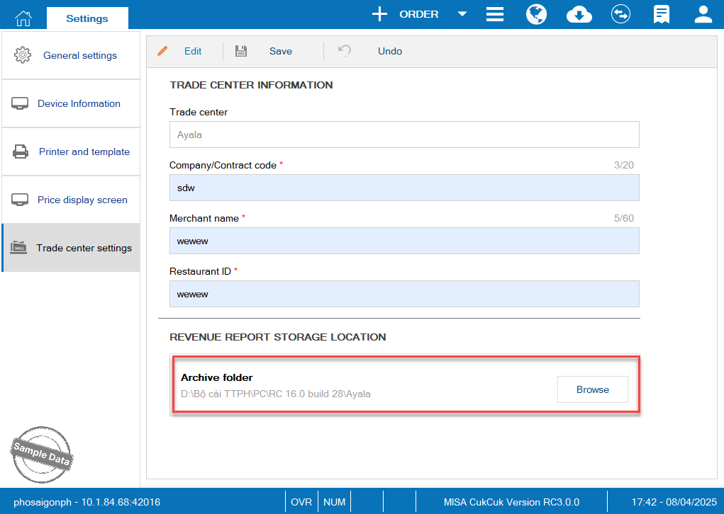Click the Undo button text
Image resolution: width=724 pixels, height=514 pixels.
pyautogui.click(x=390, y=51)
